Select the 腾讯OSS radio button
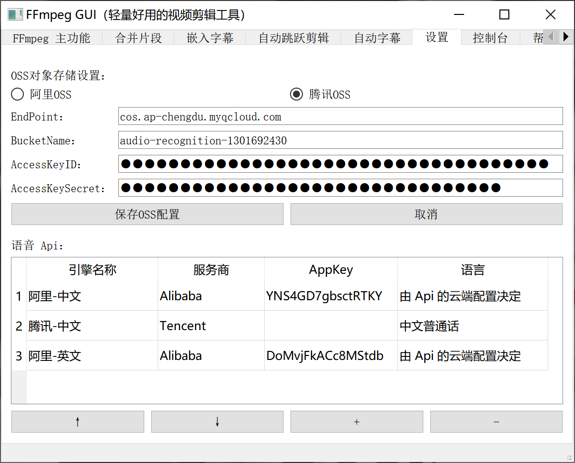575x463 pixels. tap(296, 94)
